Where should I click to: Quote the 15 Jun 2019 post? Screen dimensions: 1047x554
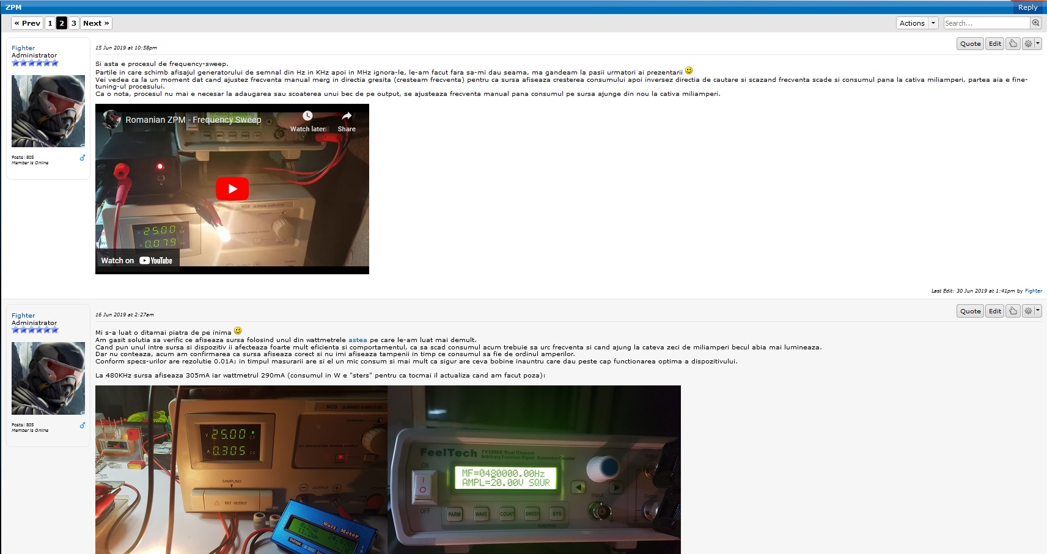[970, 44]
